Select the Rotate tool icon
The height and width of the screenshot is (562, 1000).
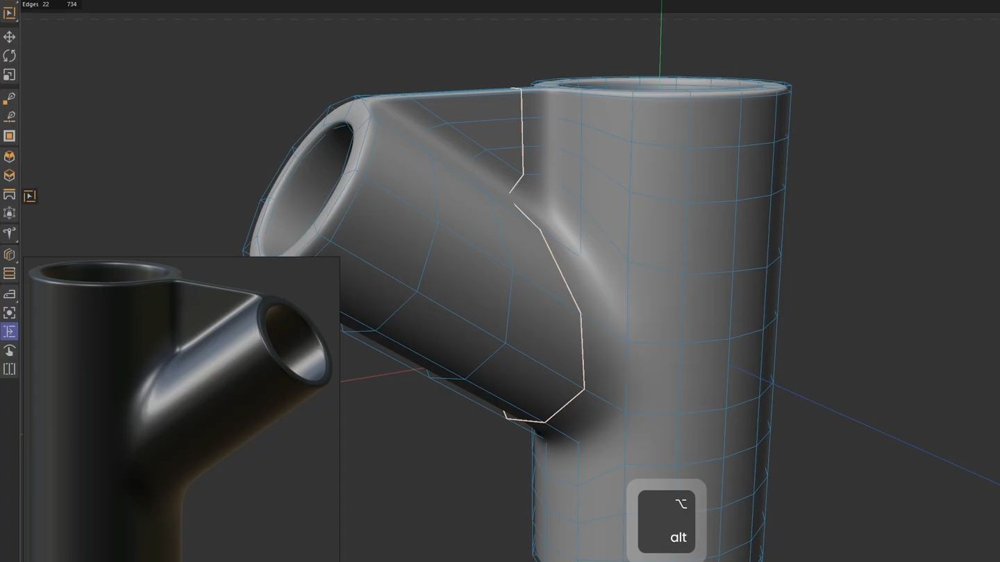pyautogui.click(x=10, y=56)
